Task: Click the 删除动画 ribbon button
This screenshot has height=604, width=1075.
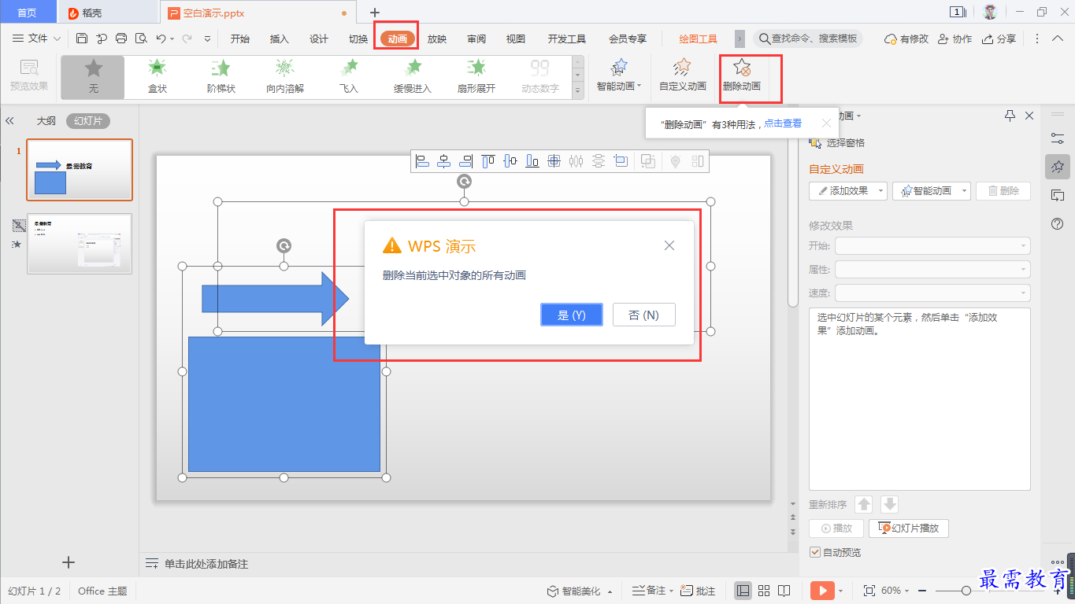Action: (742, 76)
